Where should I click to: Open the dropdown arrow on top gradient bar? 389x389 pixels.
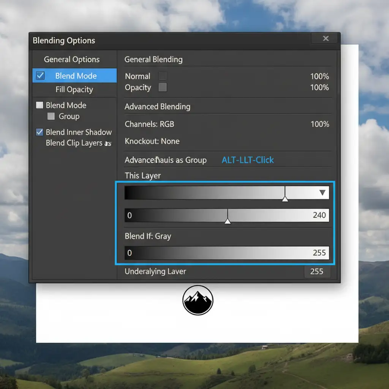coord(323,193)
